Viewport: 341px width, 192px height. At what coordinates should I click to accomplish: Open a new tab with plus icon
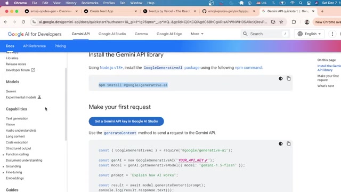(x=322, y=11)
